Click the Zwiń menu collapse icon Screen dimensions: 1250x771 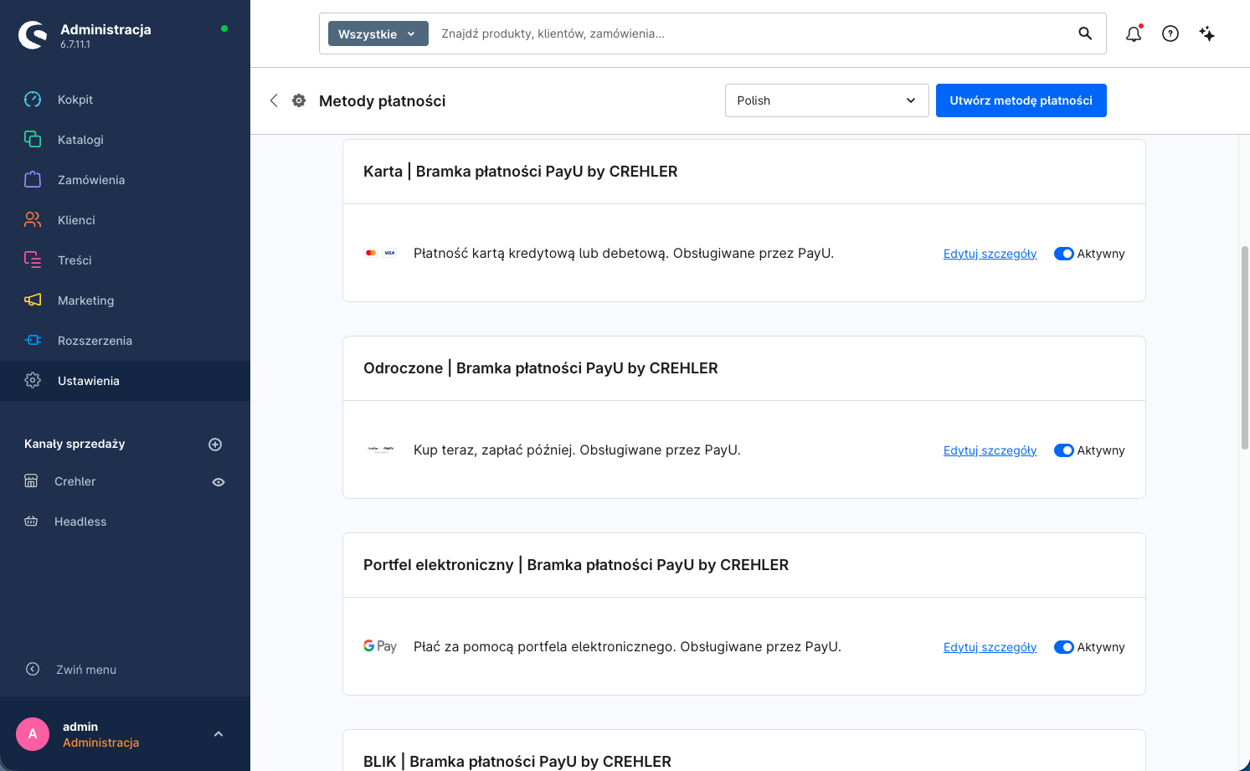click(33, 669)
